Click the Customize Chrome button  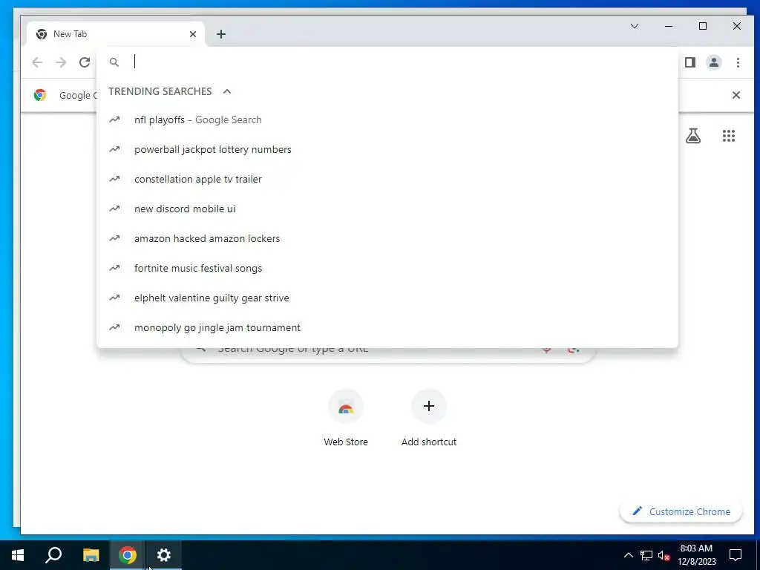click(x=681, y=511)
